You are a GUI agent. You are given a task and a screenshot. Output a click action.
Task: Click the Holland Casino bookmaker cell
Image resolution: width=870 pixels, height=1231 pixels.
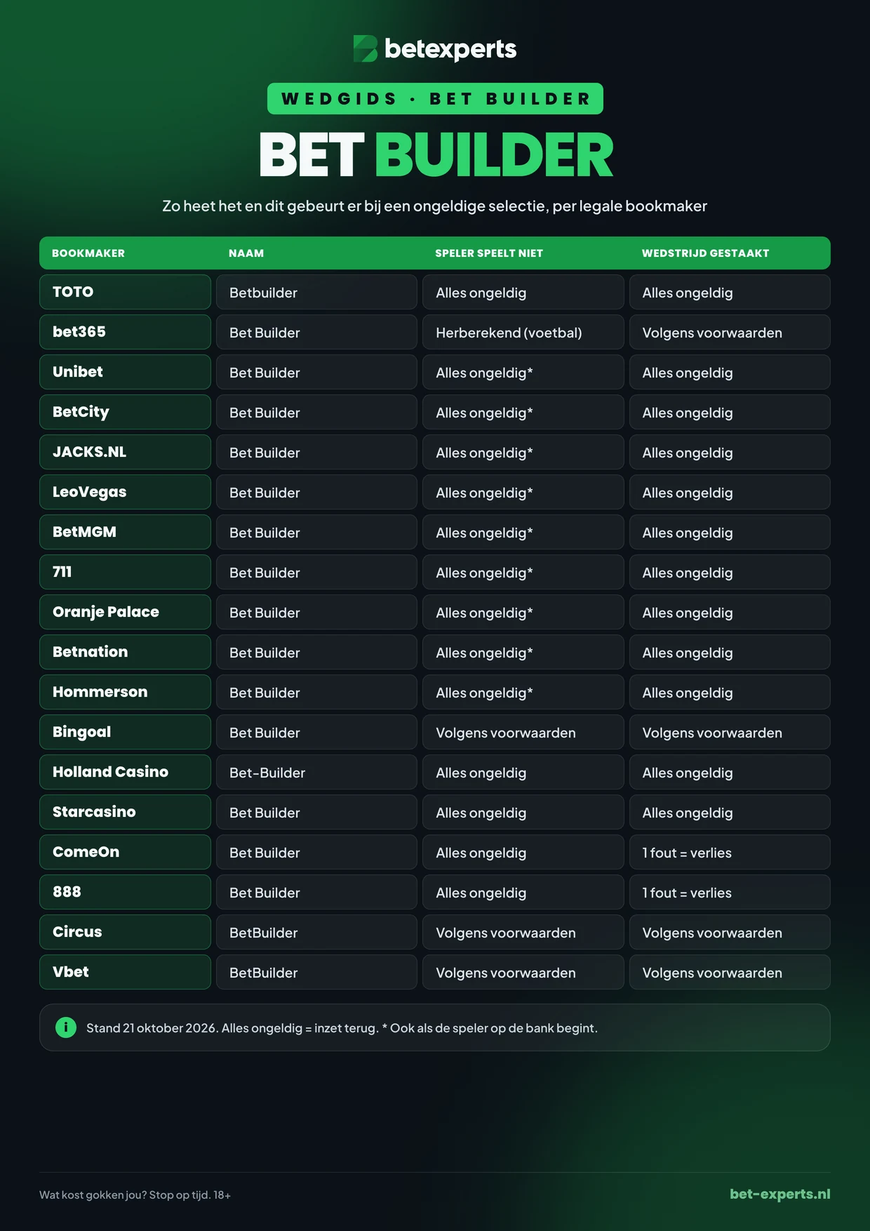click(125, 772)
